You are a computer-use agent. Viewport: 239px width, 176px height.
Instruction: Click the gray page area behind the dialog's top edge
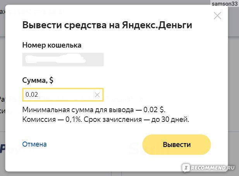(x=107, y=2)
